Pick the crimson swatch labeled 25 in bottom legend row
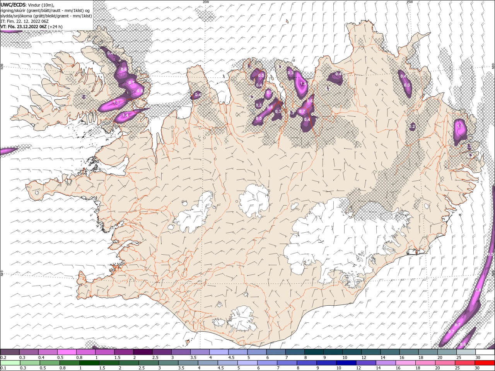495x371 pixels. (464, 363)
